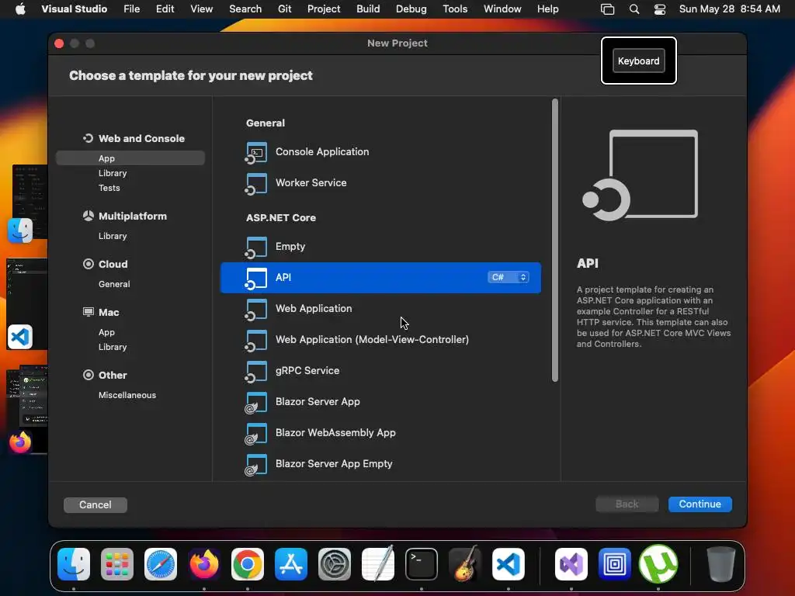Image resolution: width=795 pixels, height=596 pixels.
Task: Open the C# language dropdown on API
Action: (509, 277)
